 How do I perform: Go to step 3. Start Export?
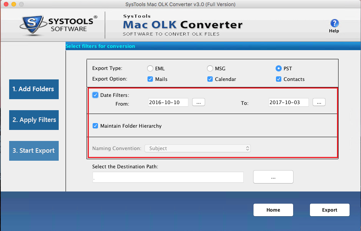(x=34, y=151)
